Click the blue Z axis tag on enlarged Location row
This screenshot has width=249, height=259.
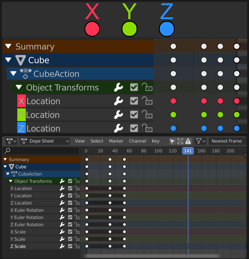pos(22,128)
